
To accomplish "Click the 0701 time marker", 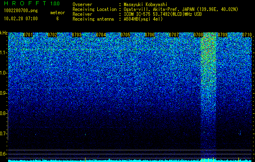I will click(x=28, y=35).
